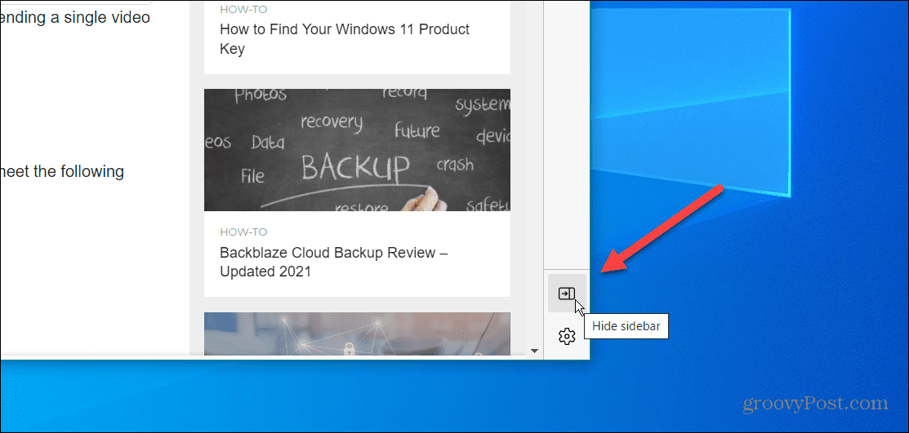Open the Backblaze Cloud Backup Review link
Screen dimensions: 909x433
tap(333, 262)
